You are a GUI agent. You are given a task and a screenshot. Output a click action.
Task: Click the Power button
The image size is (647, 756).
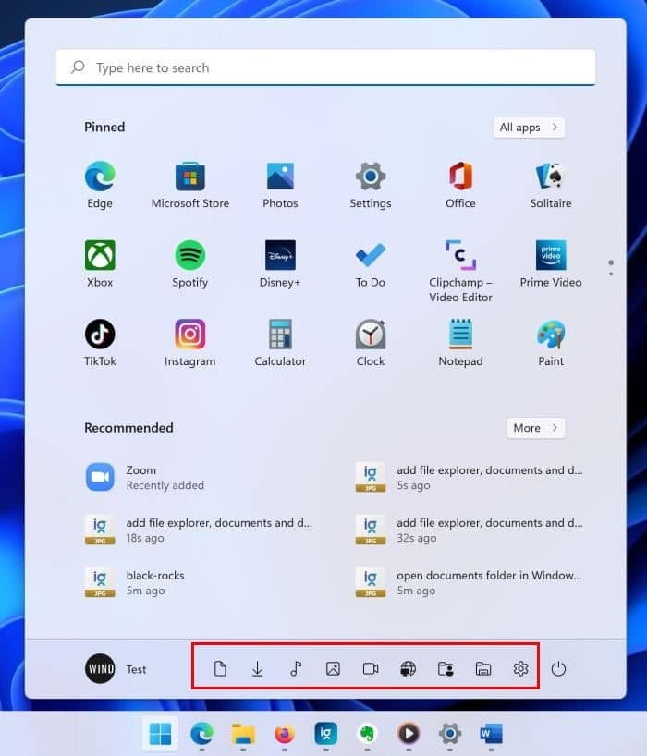[558, 669]
